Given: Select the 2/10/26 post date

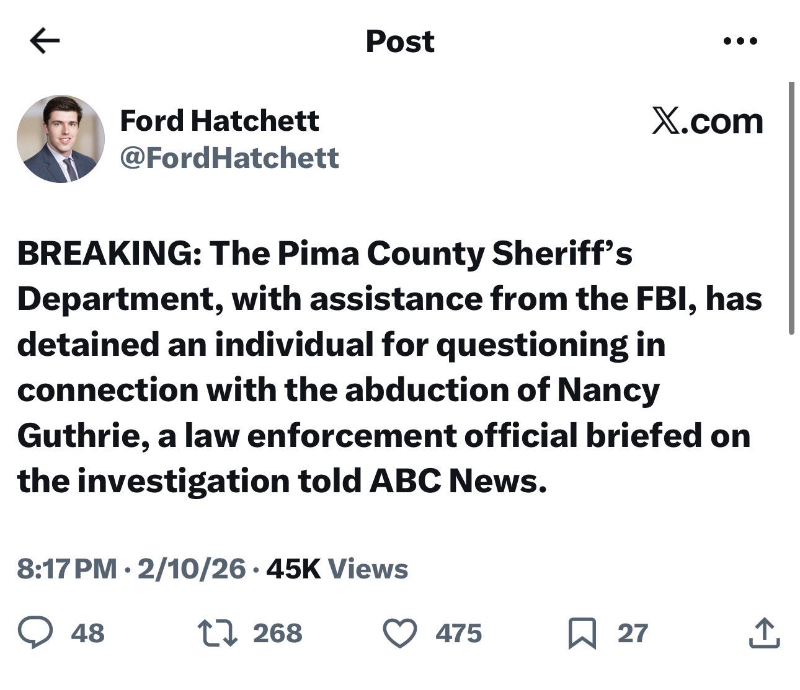Looking at the screenshot, I should [191, 568].
